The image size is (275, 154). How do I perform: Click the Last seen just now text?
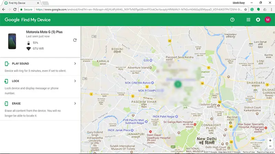coord(38,36)
